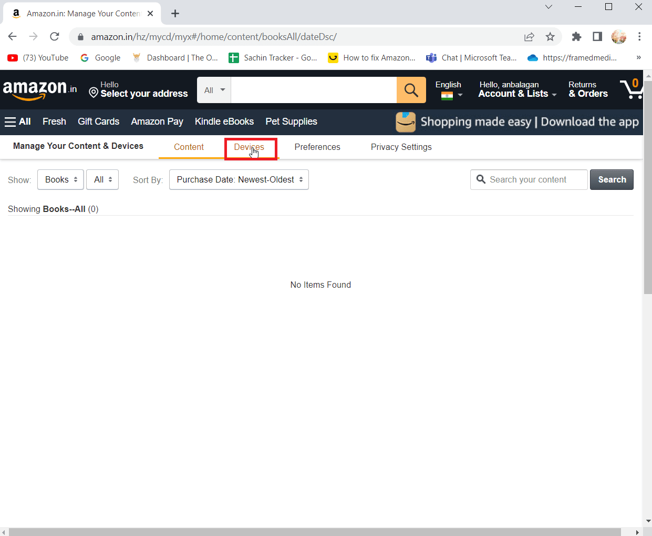Bookmark this page with star icon
The width and height of the screenshot is (652, 536).
(550, 37)
